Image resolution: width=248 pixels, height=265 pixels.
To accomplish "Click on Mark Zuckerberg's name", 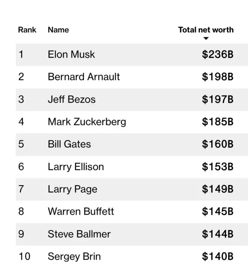I will [87, 122].
